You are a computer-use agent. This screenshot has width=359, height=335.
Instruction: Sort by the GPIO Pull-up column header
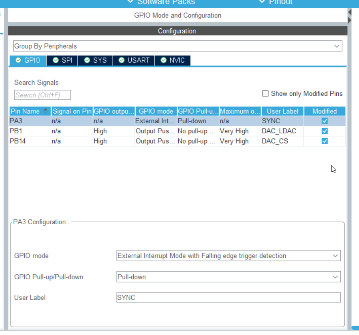pos(198,111)
